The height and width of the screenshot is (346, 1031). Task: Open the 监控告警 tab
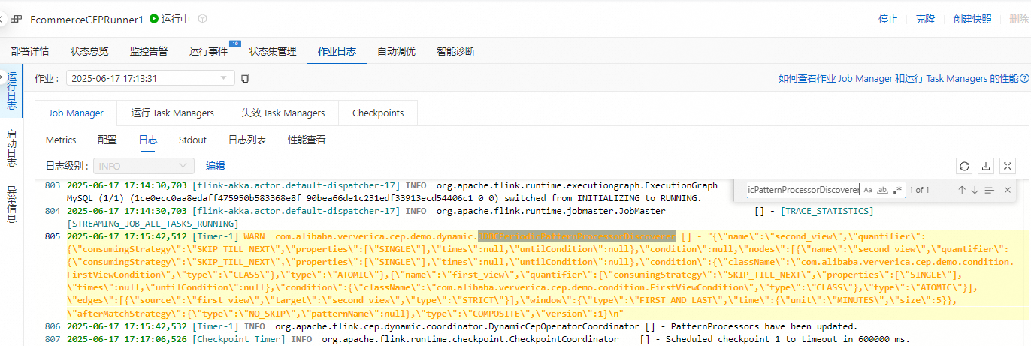[x=149, y=51]
